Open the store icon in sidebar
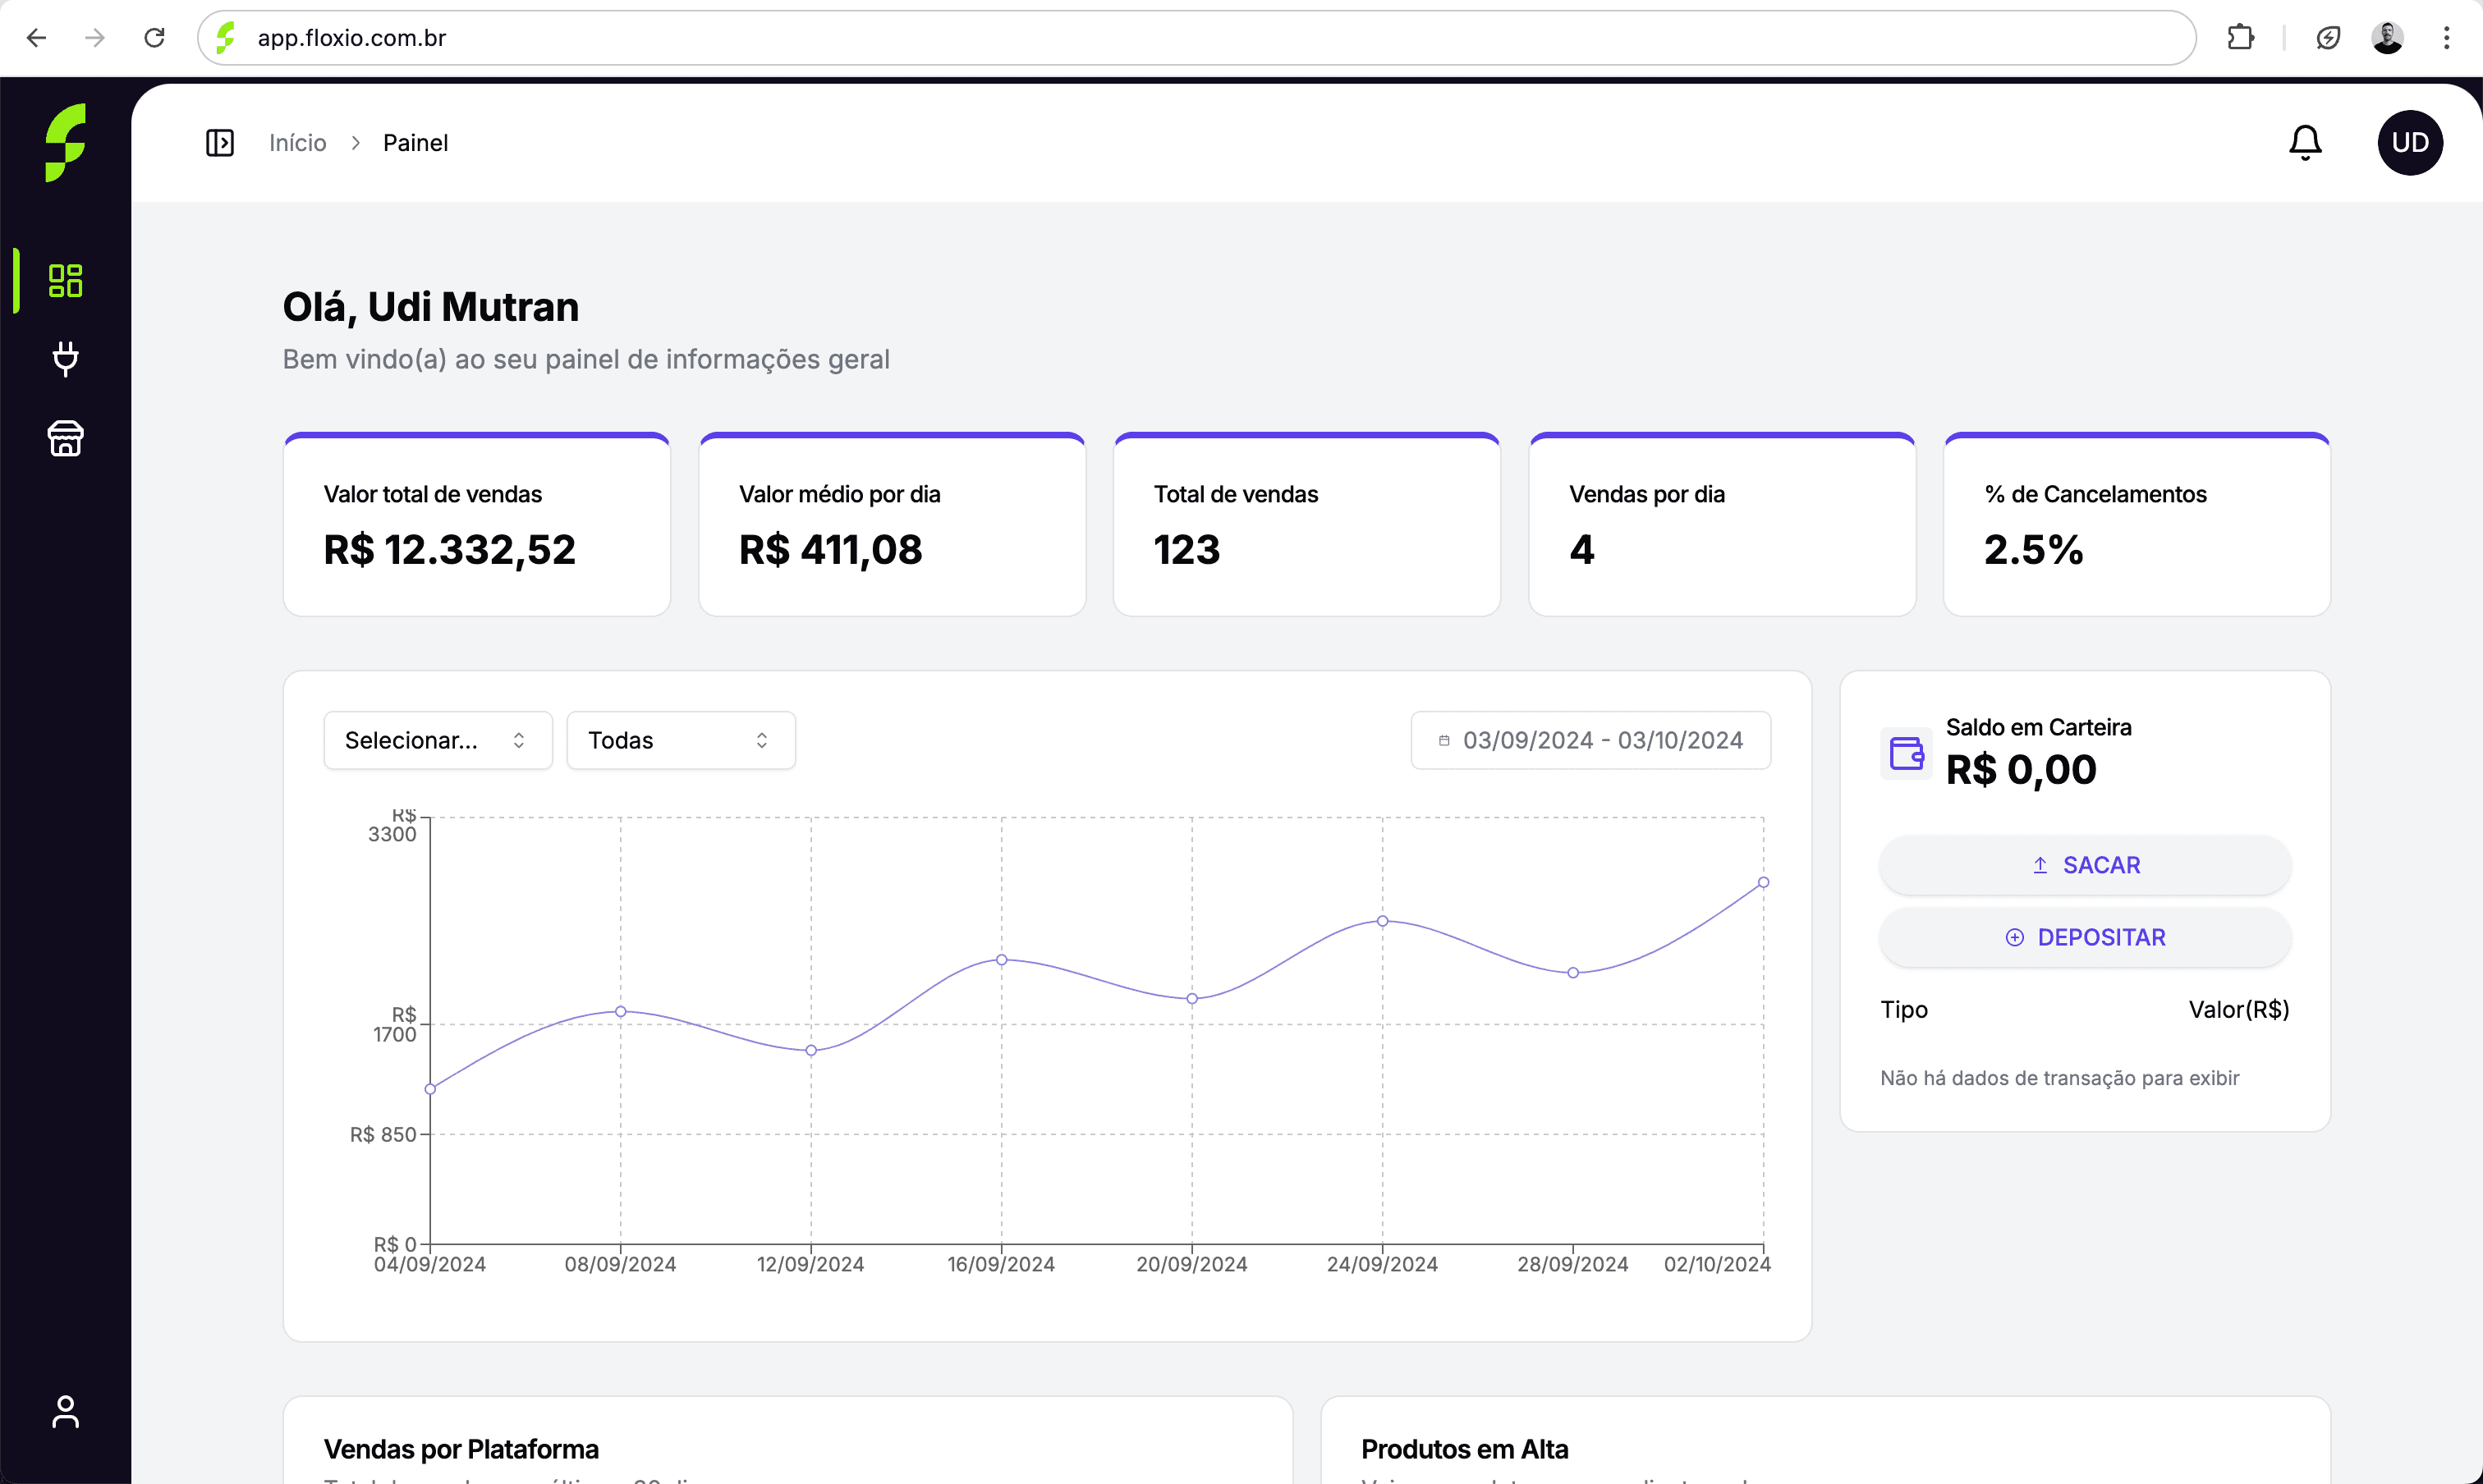Viewport: 2483px width, 1484px height. point(65,438)
